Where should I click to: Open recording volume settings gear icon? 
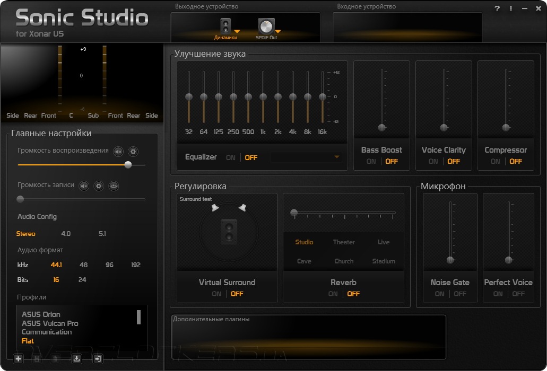(99, 186)
